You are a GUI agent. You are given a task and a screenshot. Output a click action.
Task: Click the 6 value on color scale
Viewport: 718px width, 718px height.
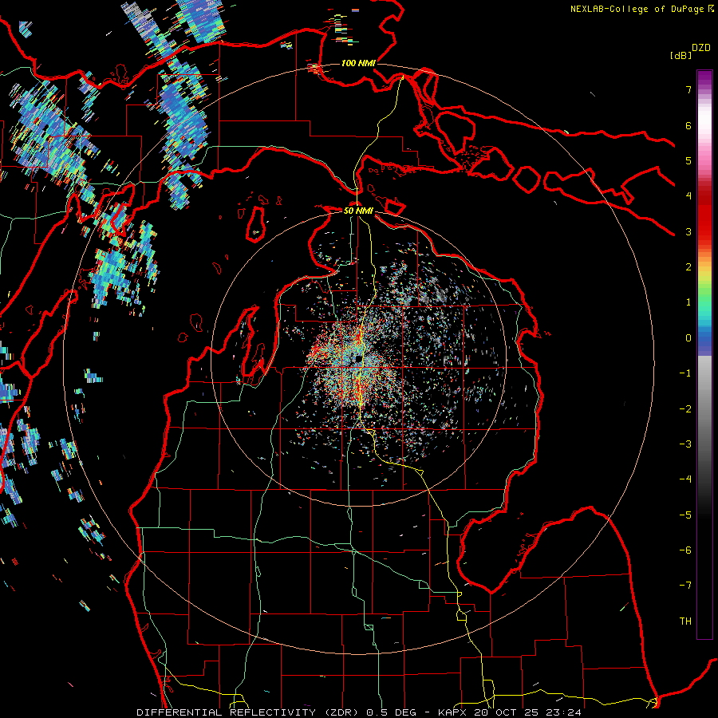688,125
